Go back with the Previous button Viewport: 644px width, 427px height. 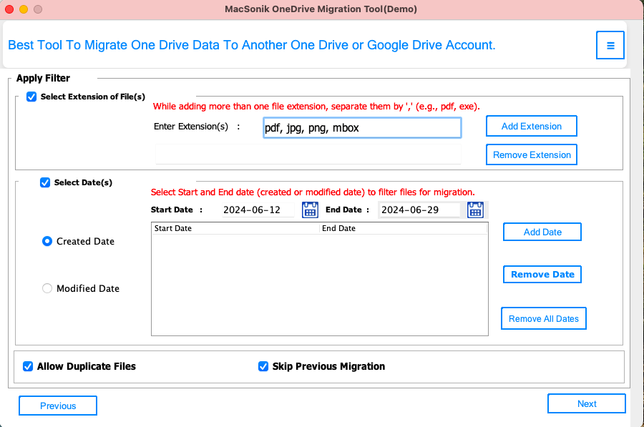(x=58, y=406)
